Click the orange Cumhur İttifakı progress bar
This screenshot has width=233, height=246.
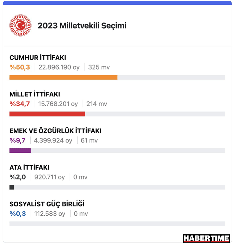click(x=63, y=77)
